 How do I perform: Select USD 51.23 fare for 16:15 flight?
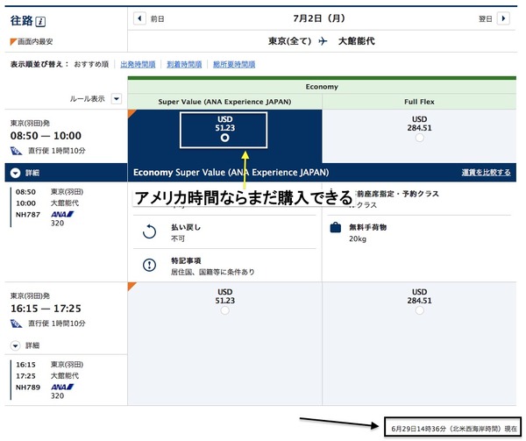224,310
